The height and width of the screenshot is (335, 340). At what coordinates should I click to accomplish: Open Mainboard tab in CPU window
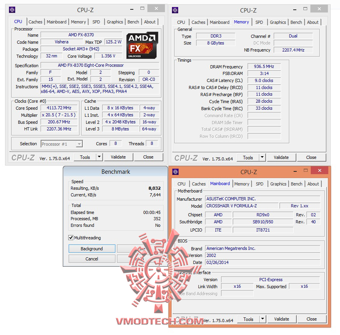pos(57,22)
